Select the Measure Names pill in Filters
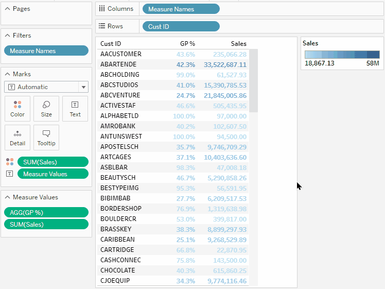 coord(46,51)
